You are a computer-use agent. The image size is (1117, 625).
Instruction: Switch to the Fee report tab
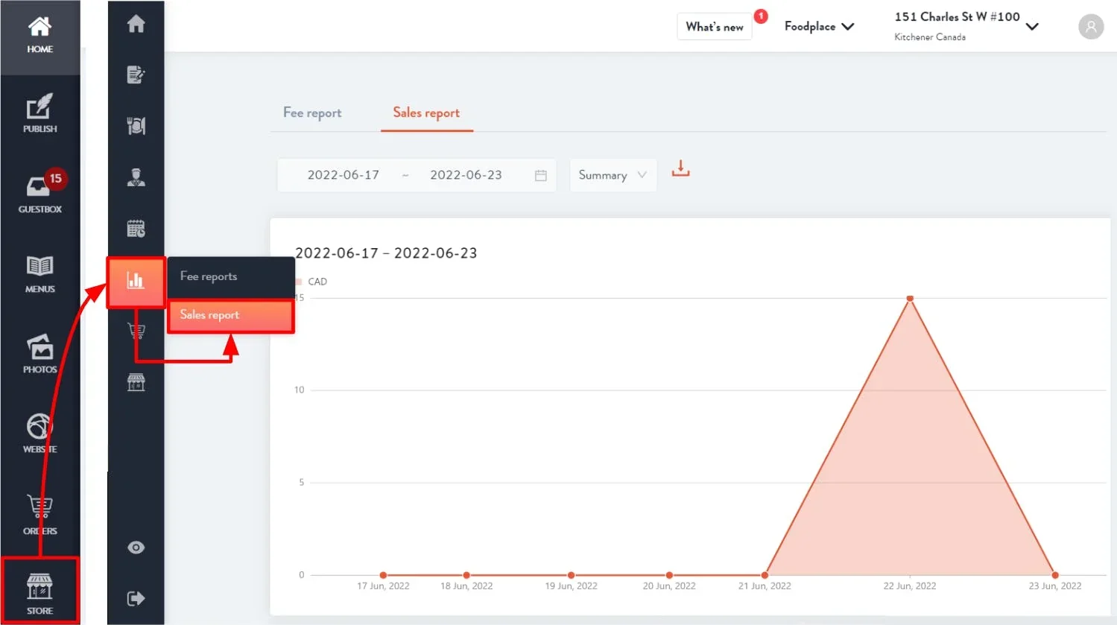pos(312,113)
